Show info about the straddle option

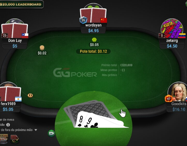[x=8, y=125]
